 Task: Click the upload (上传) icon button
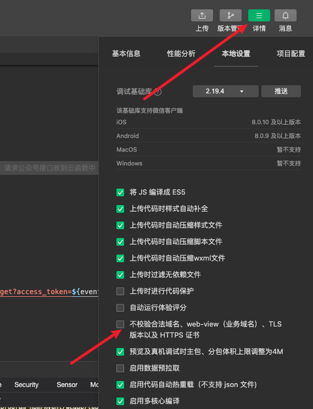pyautogui.click(x=202, y=15)
